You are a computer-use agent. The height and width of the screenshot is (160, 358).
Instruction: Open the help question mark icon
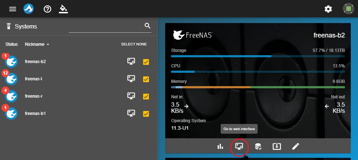[47, 9]
